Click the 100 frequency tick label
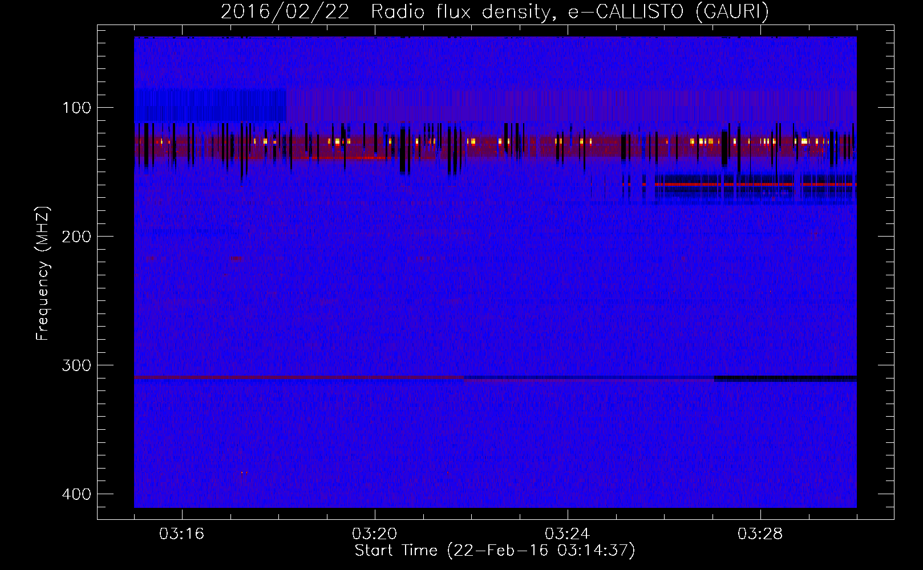The width and height of the screenshot is (923, 570). tap(77, 108)
